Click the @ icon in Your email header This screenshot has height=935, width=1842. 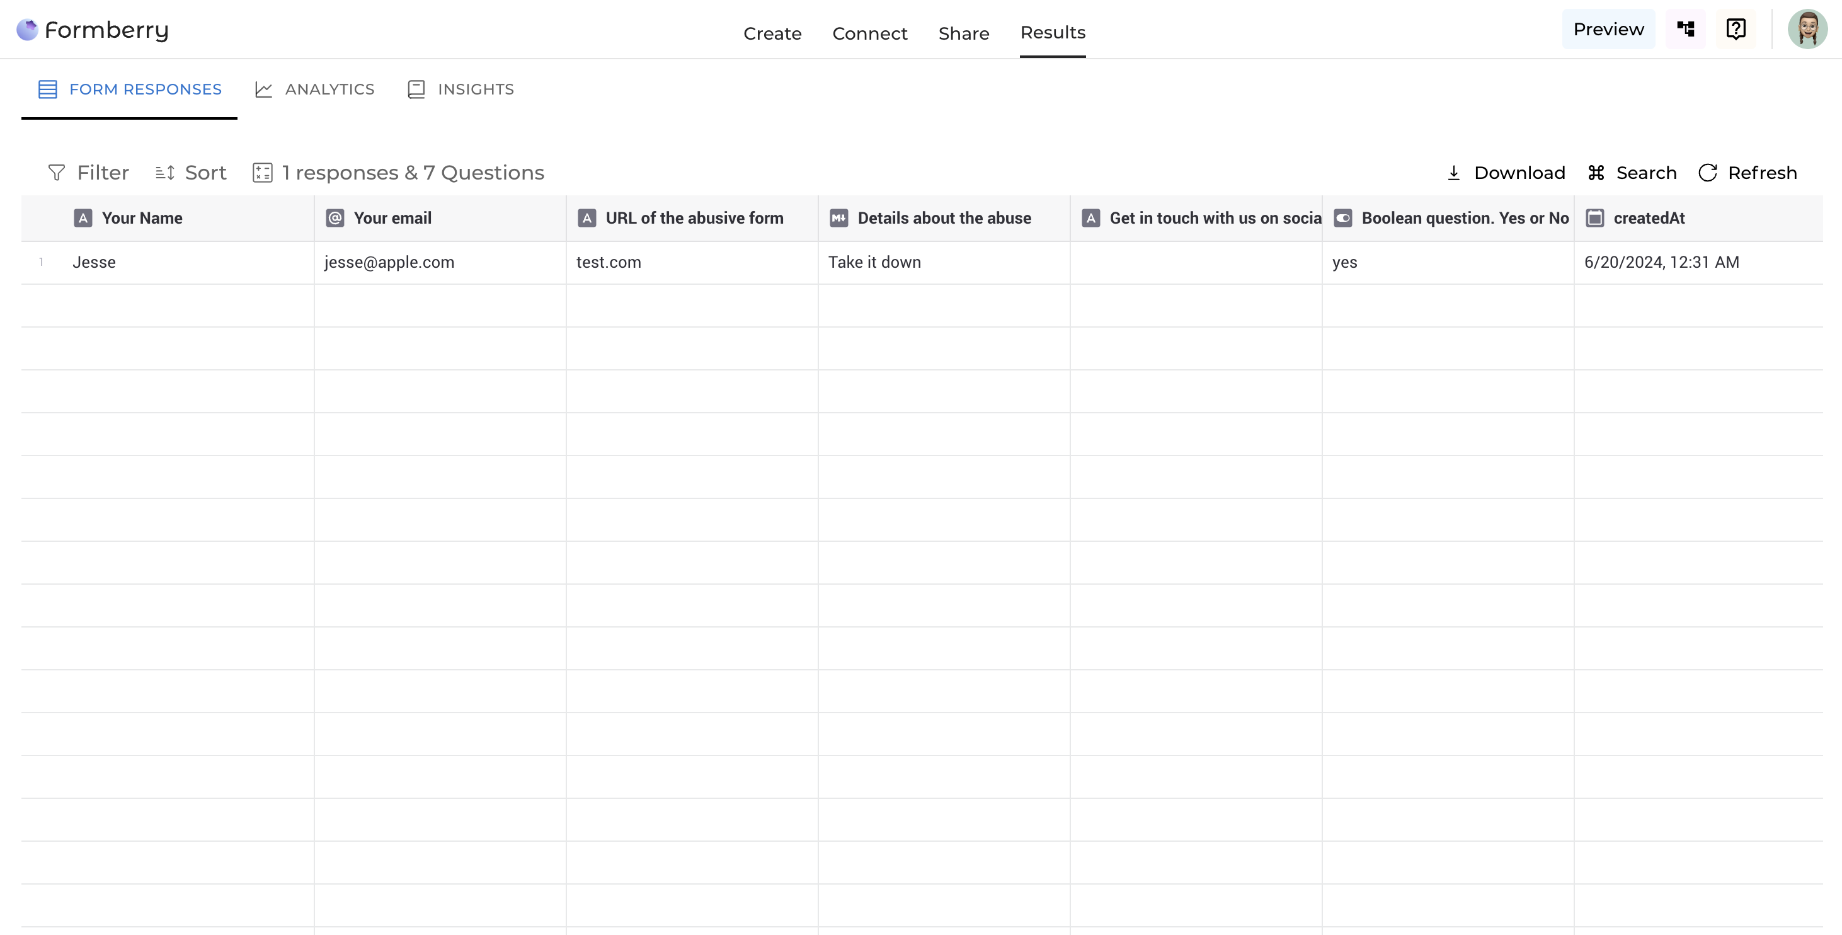(x=335, y=218)
